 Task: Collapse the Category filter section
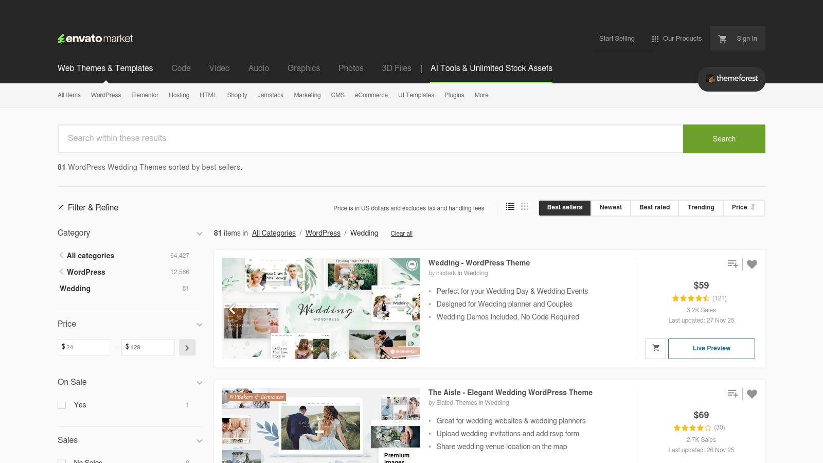click(x=199, y=234)
